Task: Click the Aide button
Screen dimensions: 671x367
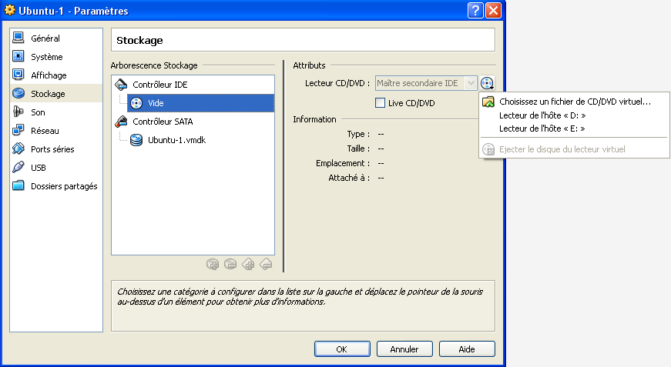Action: click(x=467, y=349)
